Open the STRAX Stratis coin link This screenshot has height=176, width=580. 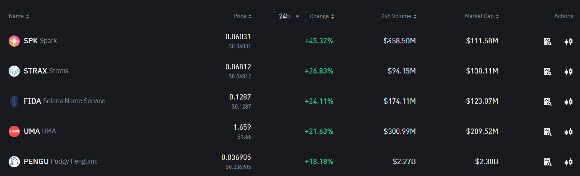[46, 71]
